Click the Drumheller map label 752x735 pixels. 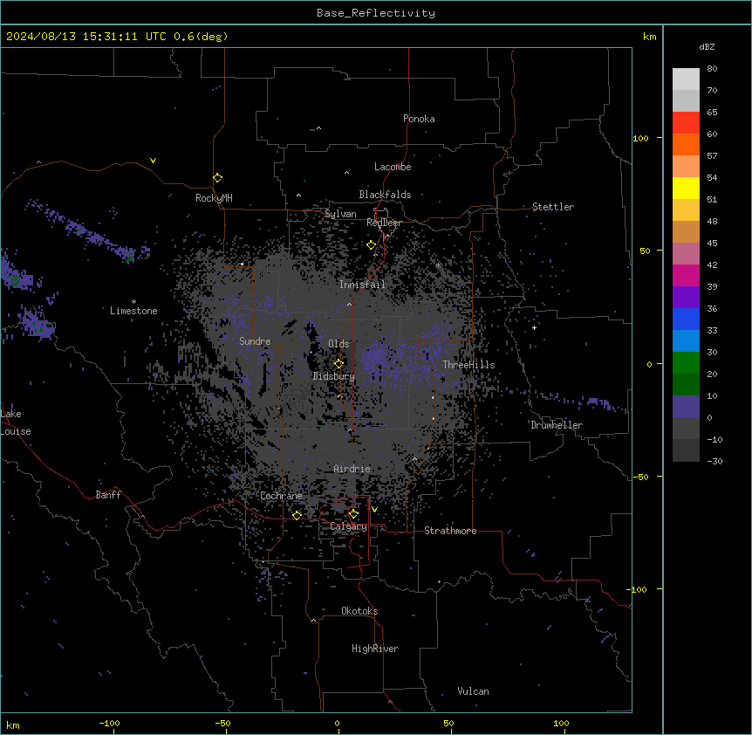coord(557,425)
